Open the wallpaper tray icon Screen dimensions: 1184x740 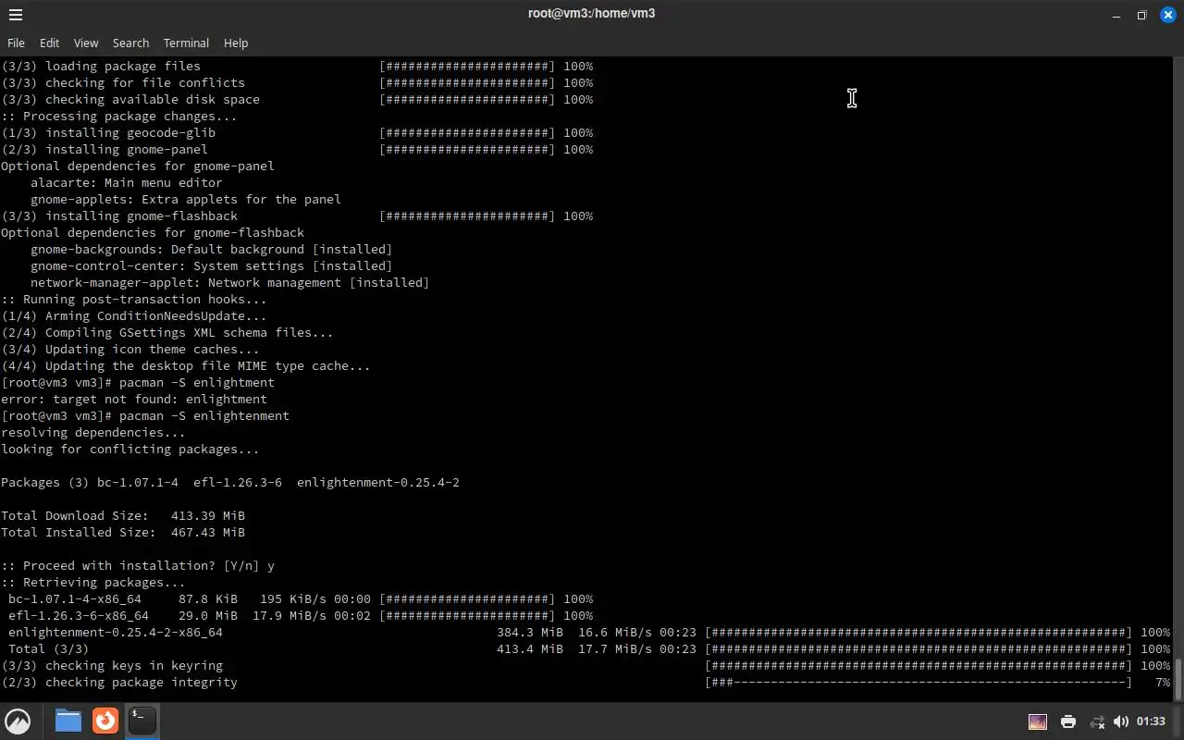coord(1038,721)
